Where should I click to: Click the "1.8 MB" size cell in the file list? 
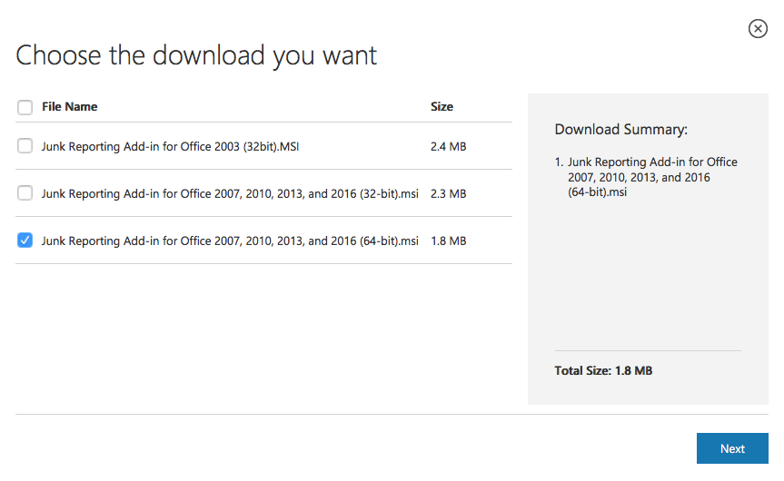(448, 240)
